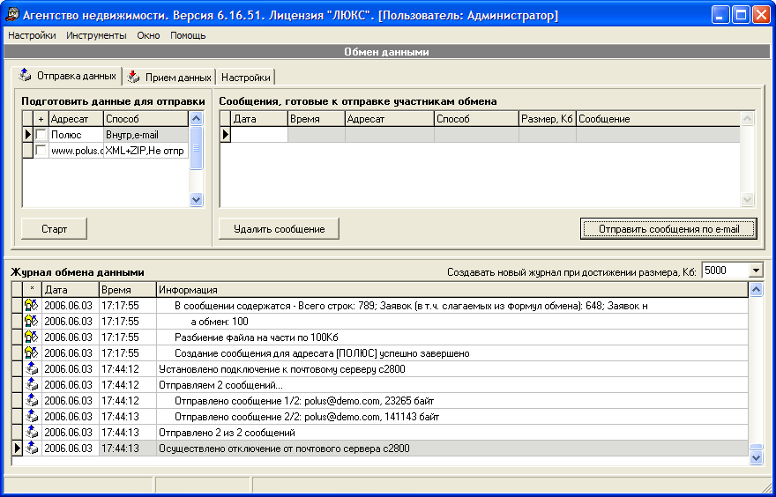Select the 'Внутр,e-mail' method cell
Screen dimensions: 776x497
(x=146, y=135)
